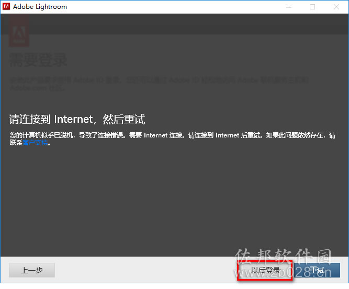Open the 客户支持 customer support link
This screenshot has height=289, width=349.
coord(35,143)
